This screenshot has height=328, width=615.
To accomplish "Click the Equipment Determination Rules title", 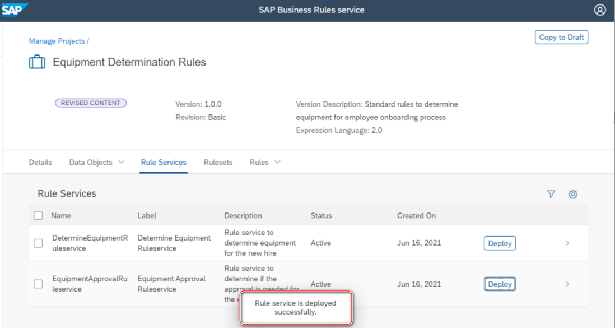I will click(x=129, y=62).
